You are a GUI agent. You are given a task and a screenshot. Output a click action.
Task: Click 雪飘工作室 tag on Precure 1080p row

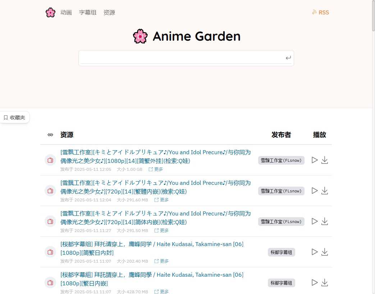281,160
